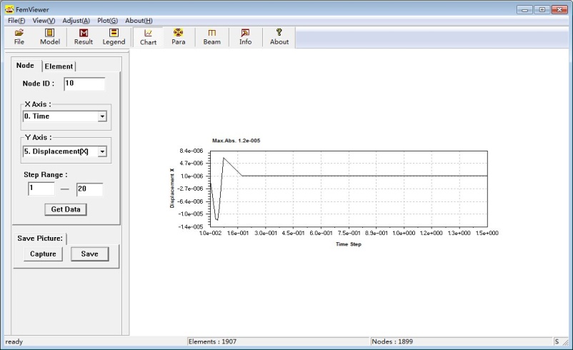Viewport: 573px width, 350px height.
Task: Click the Save Picture: label
Action: point(40,238)
